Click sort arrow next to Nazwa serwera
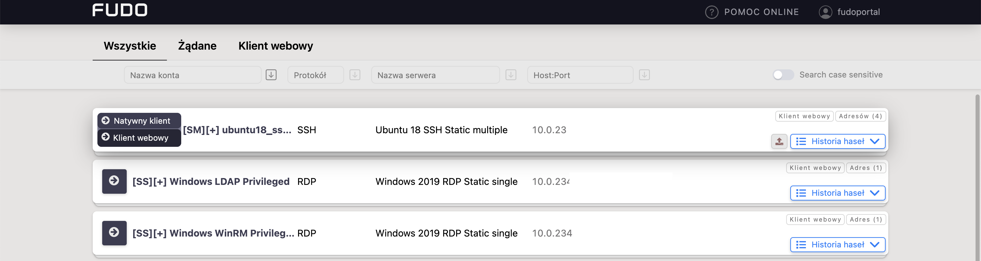 [510, 75]
